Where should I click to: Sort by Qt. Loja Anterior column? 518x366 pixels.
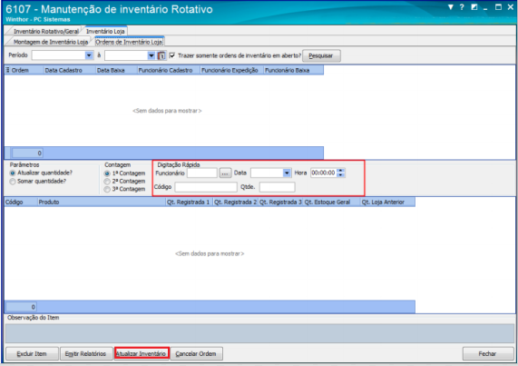point(387,202)
